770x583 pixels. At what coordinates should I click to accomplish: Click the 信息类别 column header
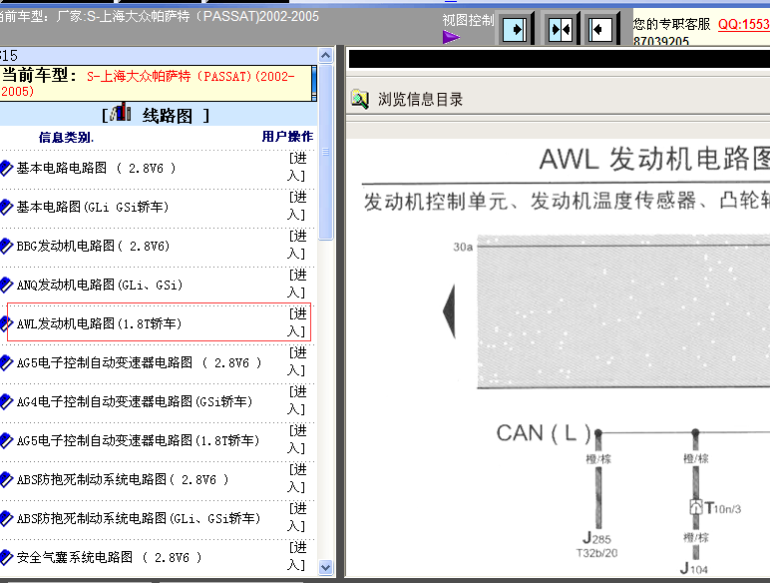[x=66, y=137]
